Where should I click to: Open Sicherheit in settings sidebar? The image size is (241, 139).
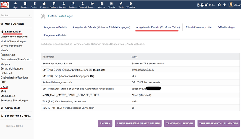[6, 73]
